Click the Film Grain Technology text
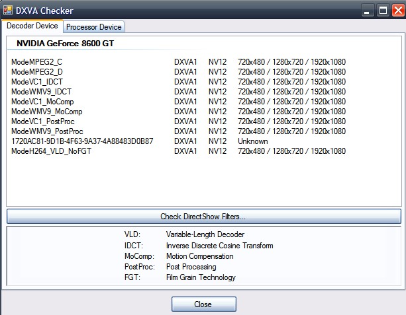406x315 pixels. [x=201, y=277]
